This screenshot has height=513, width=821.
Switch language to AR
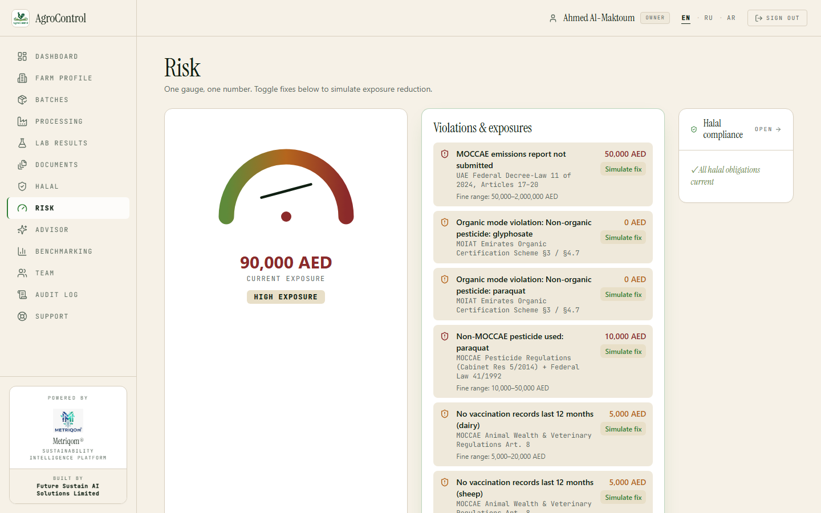click(x=731, y=18)
